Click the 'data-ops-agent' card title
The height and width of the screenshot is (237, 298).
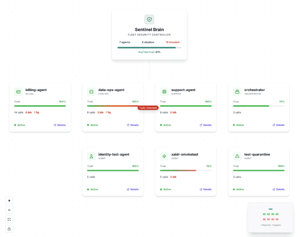(x=111, y=90)
